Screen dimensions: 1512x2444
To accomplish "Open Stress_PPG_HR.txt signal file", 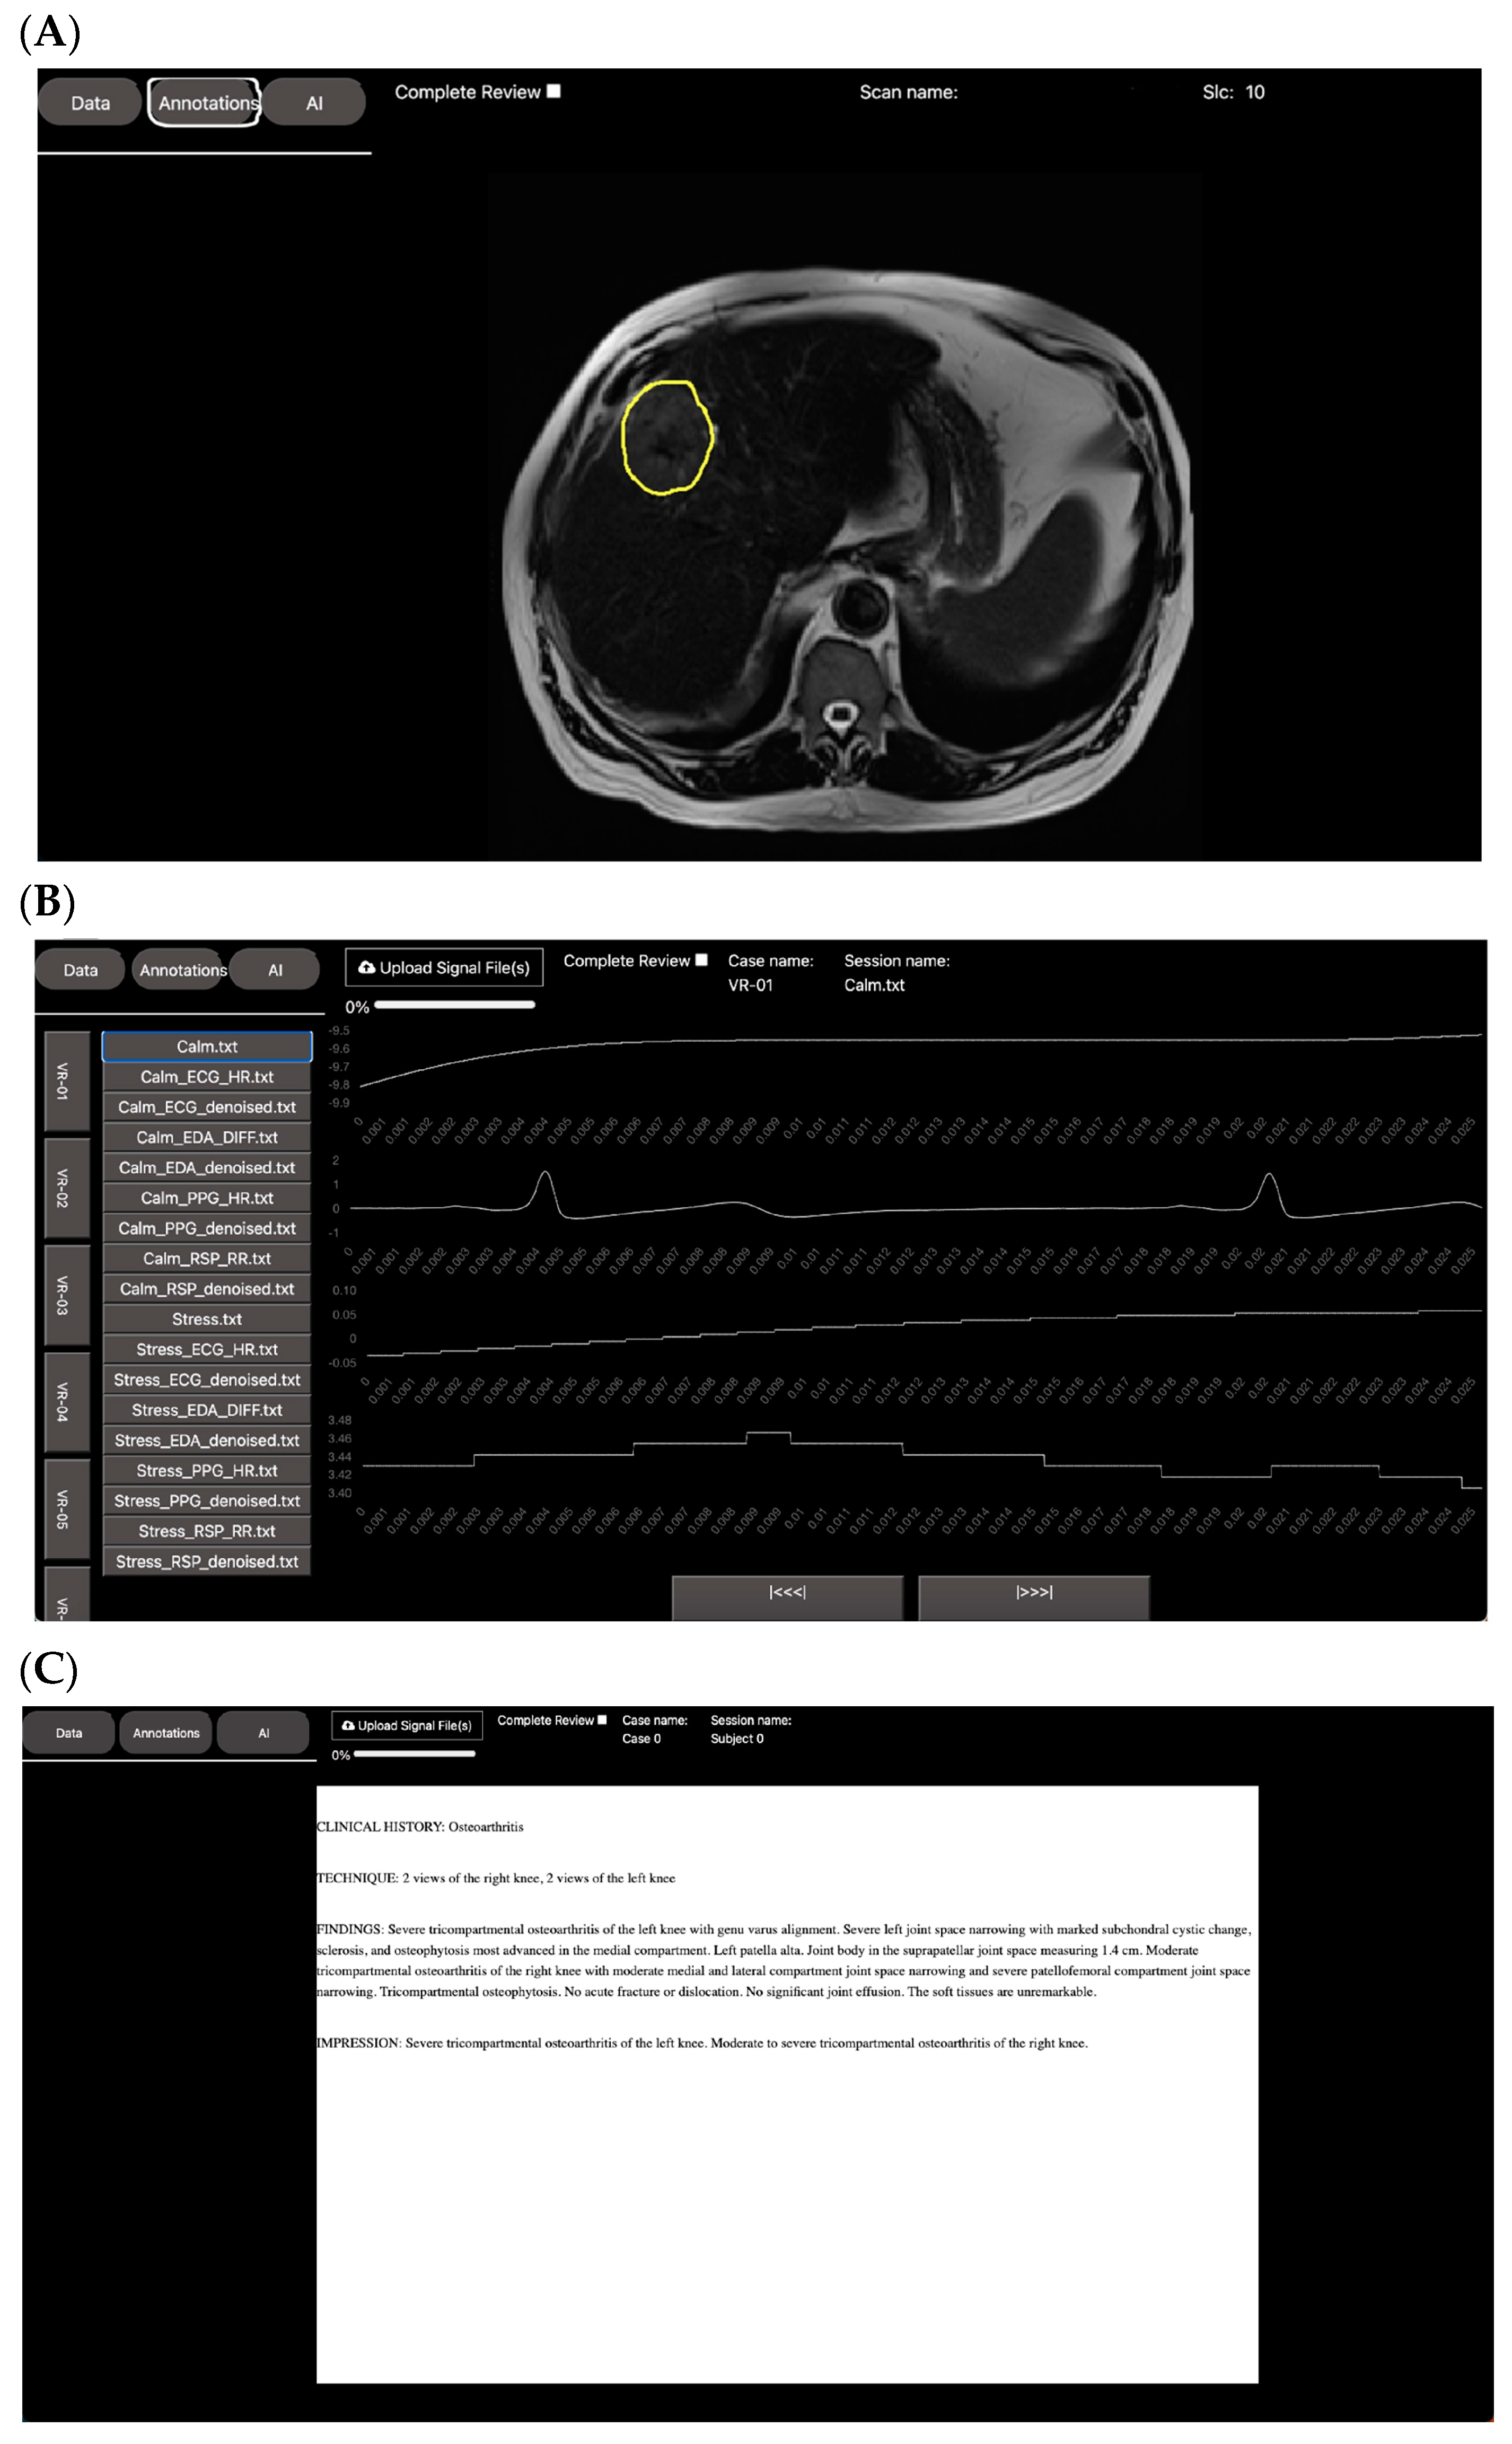I will pyautogui.click(x=207, y=1470).
